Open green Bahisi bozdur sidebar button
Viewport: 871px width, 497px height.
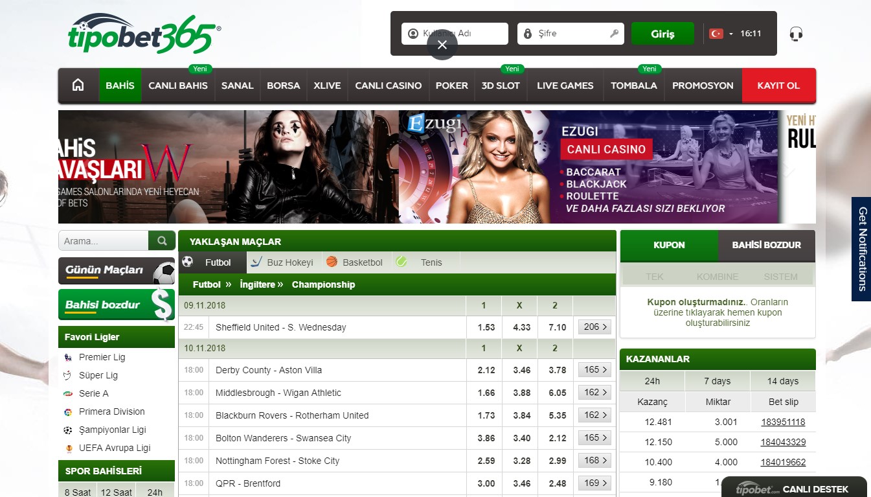tap(117, 305)
